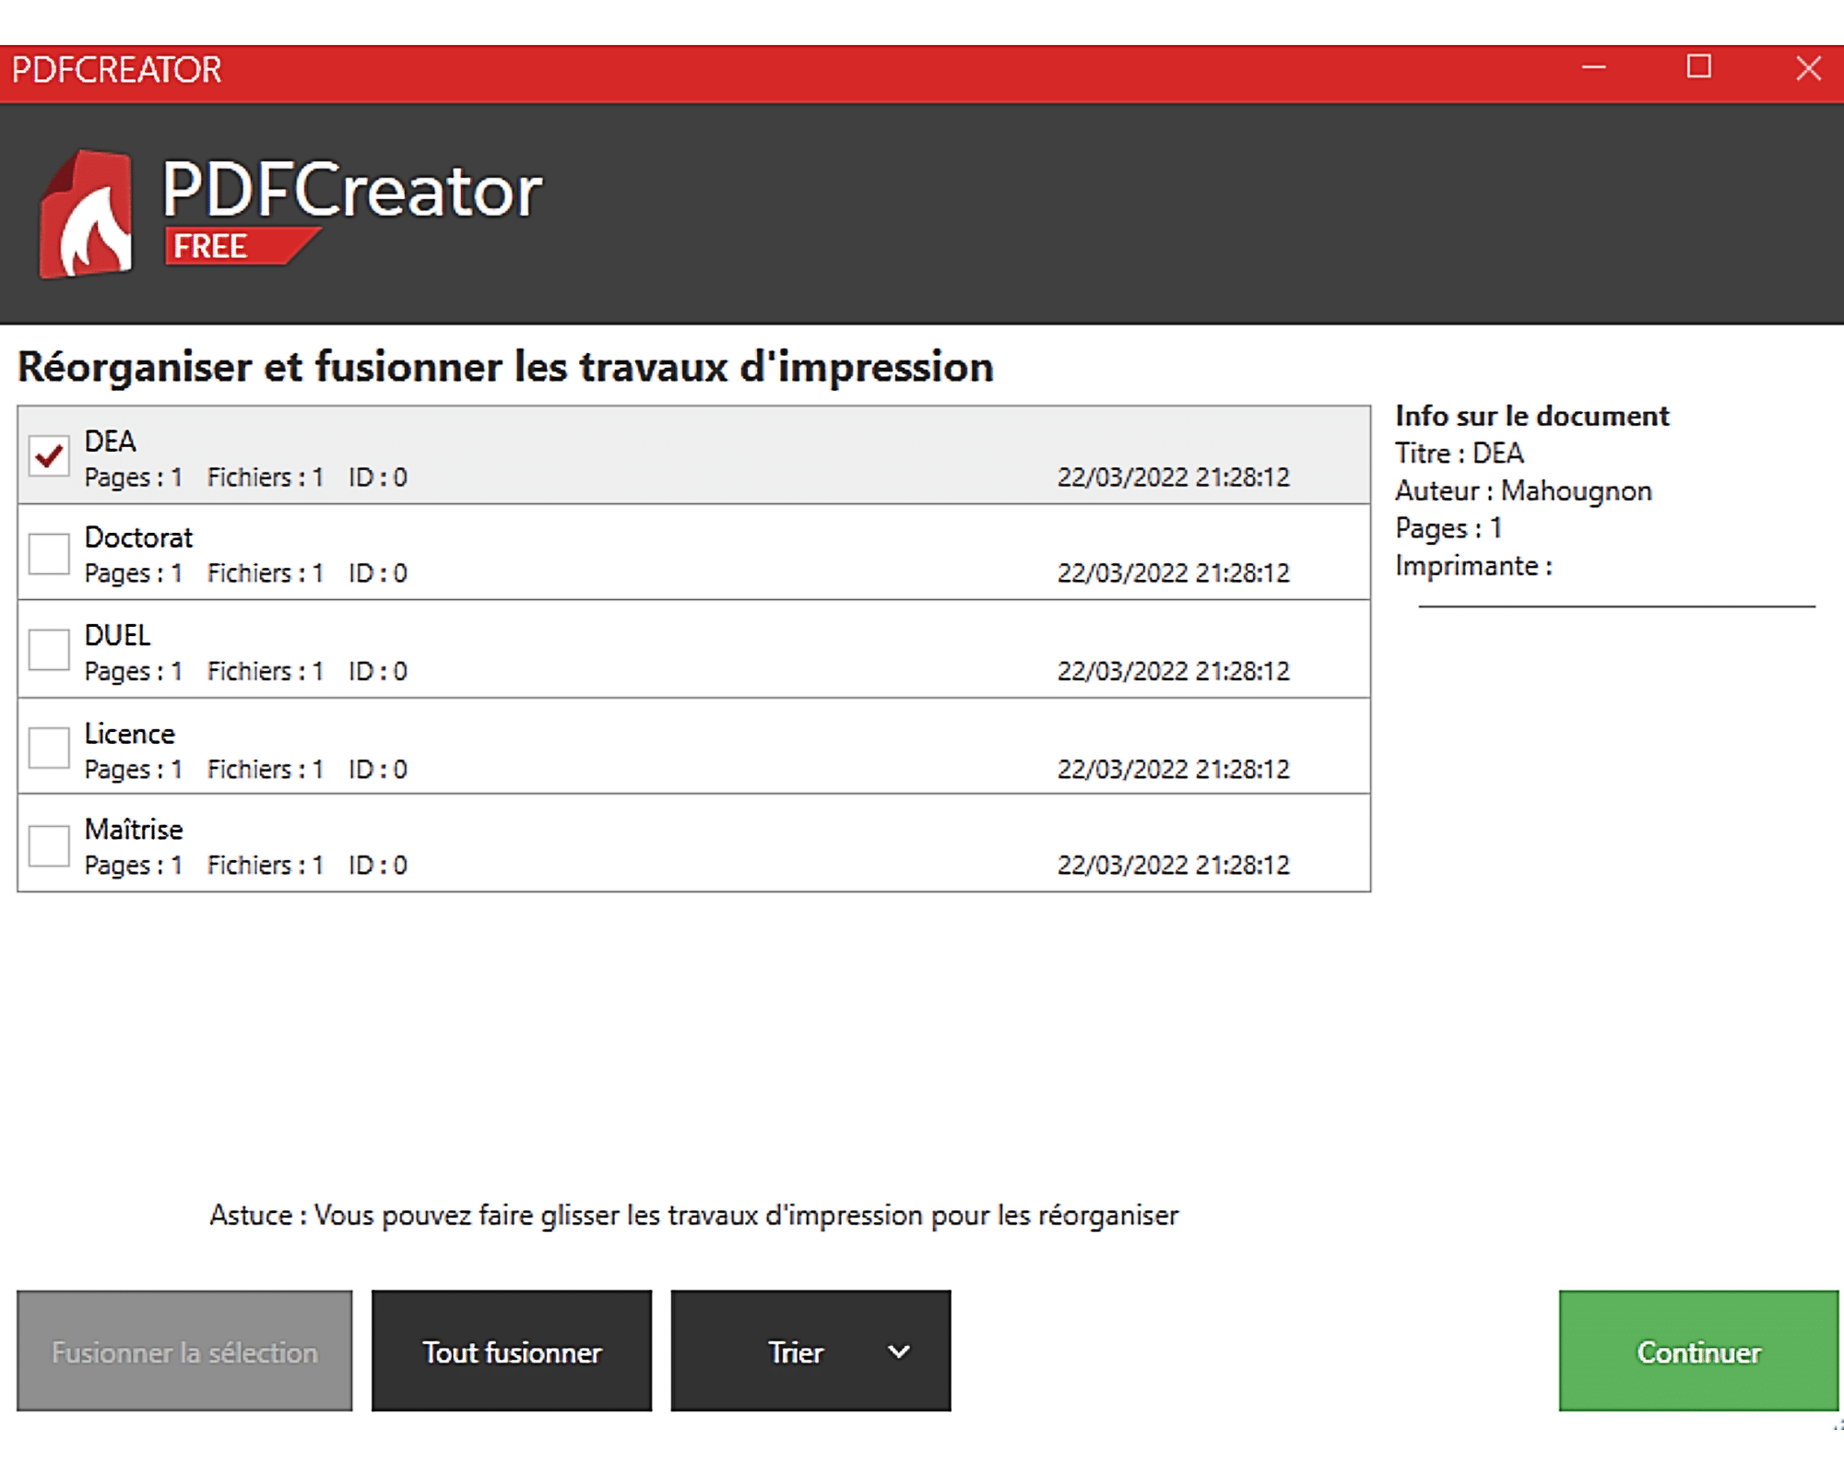Open the Trier dropdown arrow
This screenshot has height=1475, width=1844.
click(x=899, y=1351)
